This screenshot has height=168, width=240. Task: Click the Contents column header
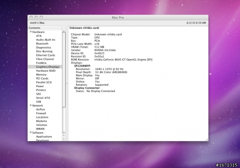pyautogui.click(x=45, y=28)
